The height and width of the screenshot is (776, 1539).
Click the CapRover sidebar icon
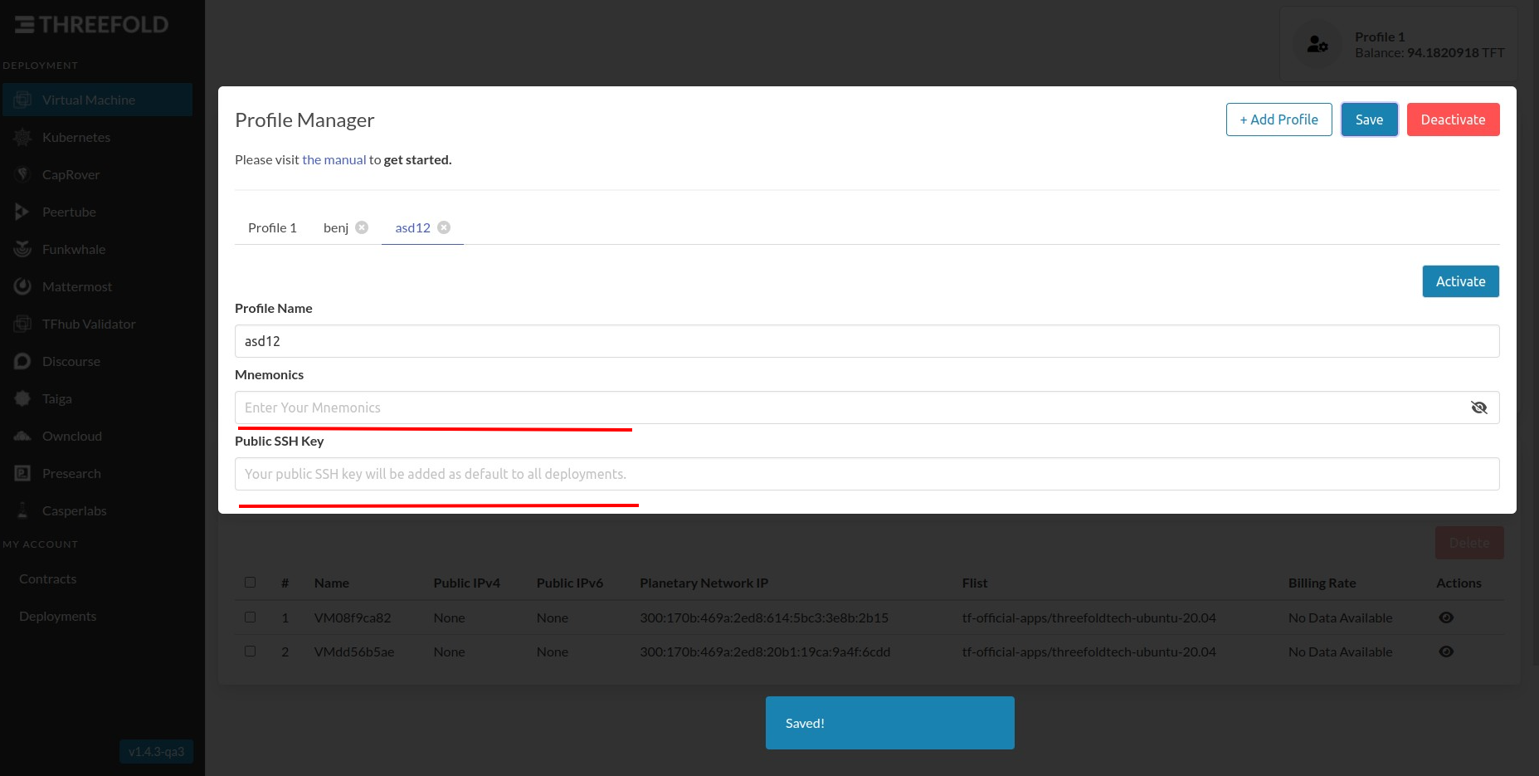22,174
